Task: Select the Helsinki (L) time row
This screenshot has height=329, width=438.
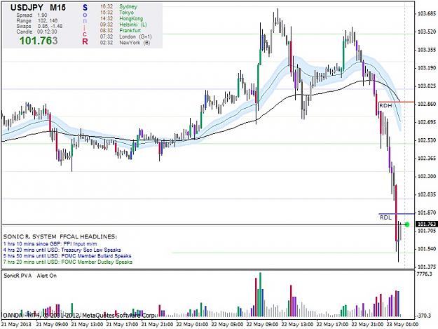Action: click(123, 25)
